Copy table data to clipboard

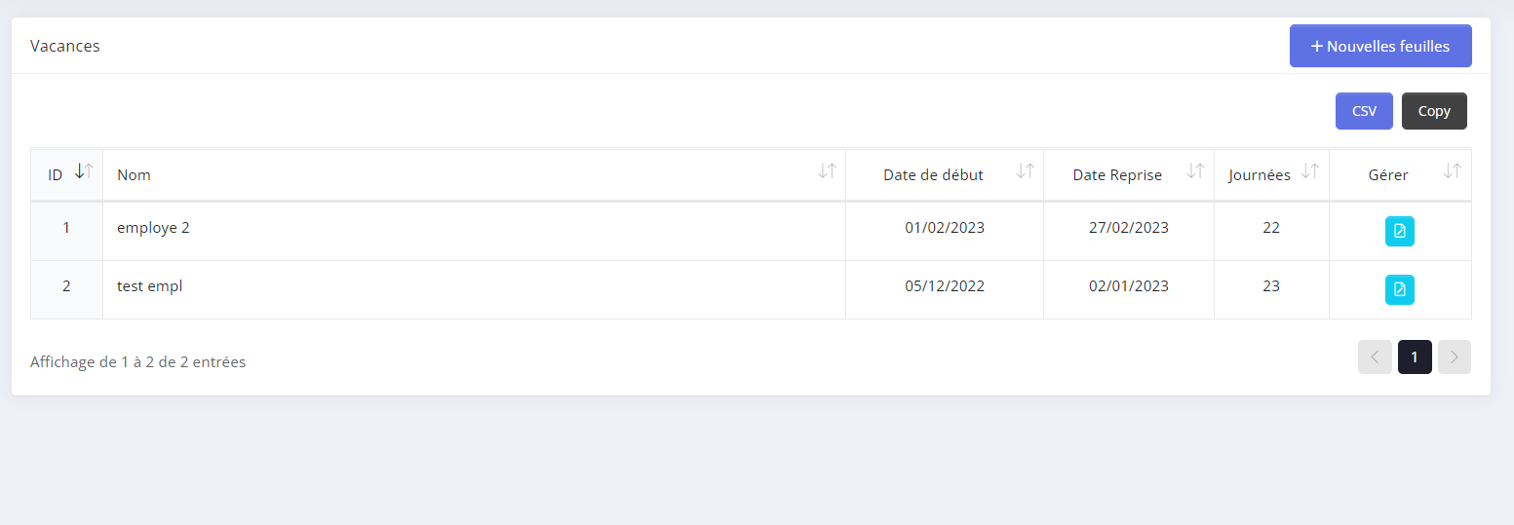pyautogui.click(x=1434, y=111)
